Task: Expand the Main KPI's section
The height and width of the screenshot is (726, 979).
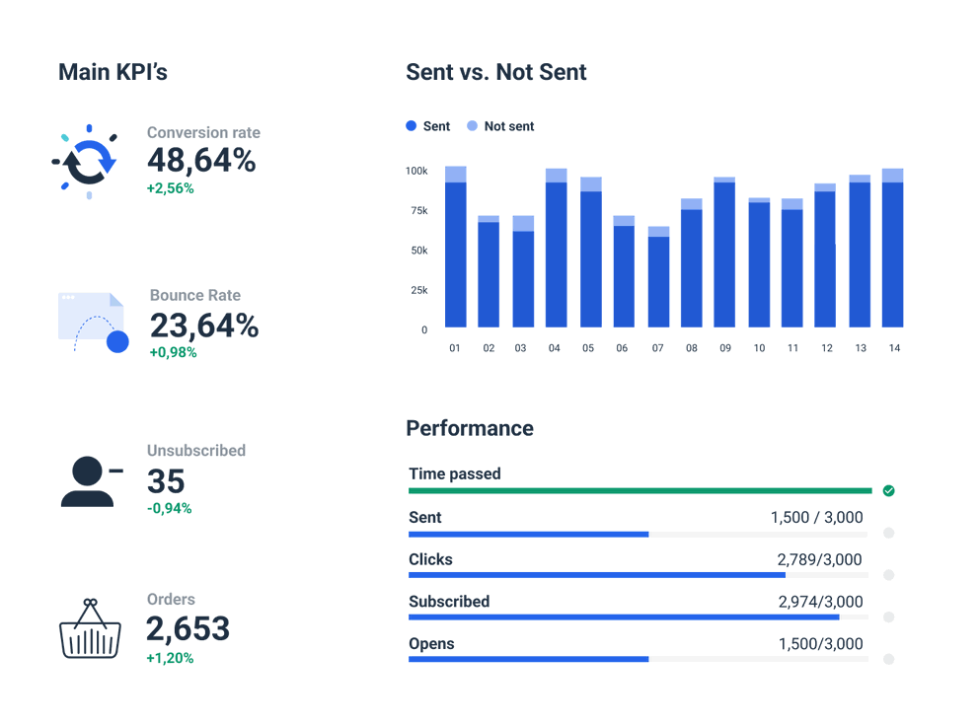Action: click(113, 71)
